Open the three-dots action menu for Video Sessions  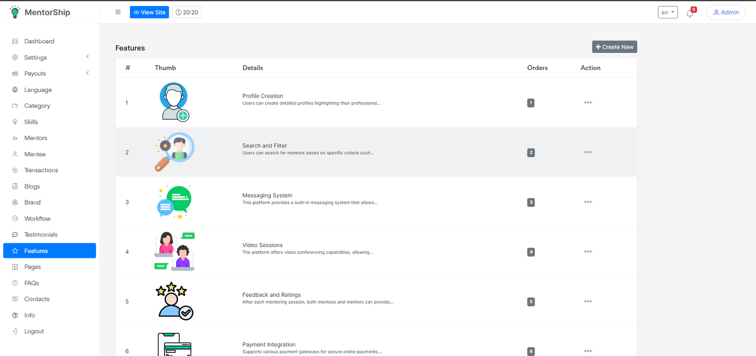588,252
